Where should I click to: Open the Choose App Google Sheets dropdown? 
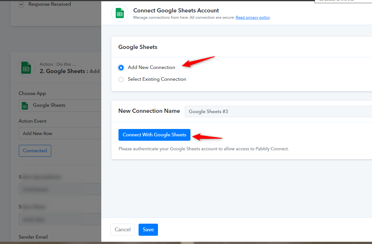[x=60, y=105]
